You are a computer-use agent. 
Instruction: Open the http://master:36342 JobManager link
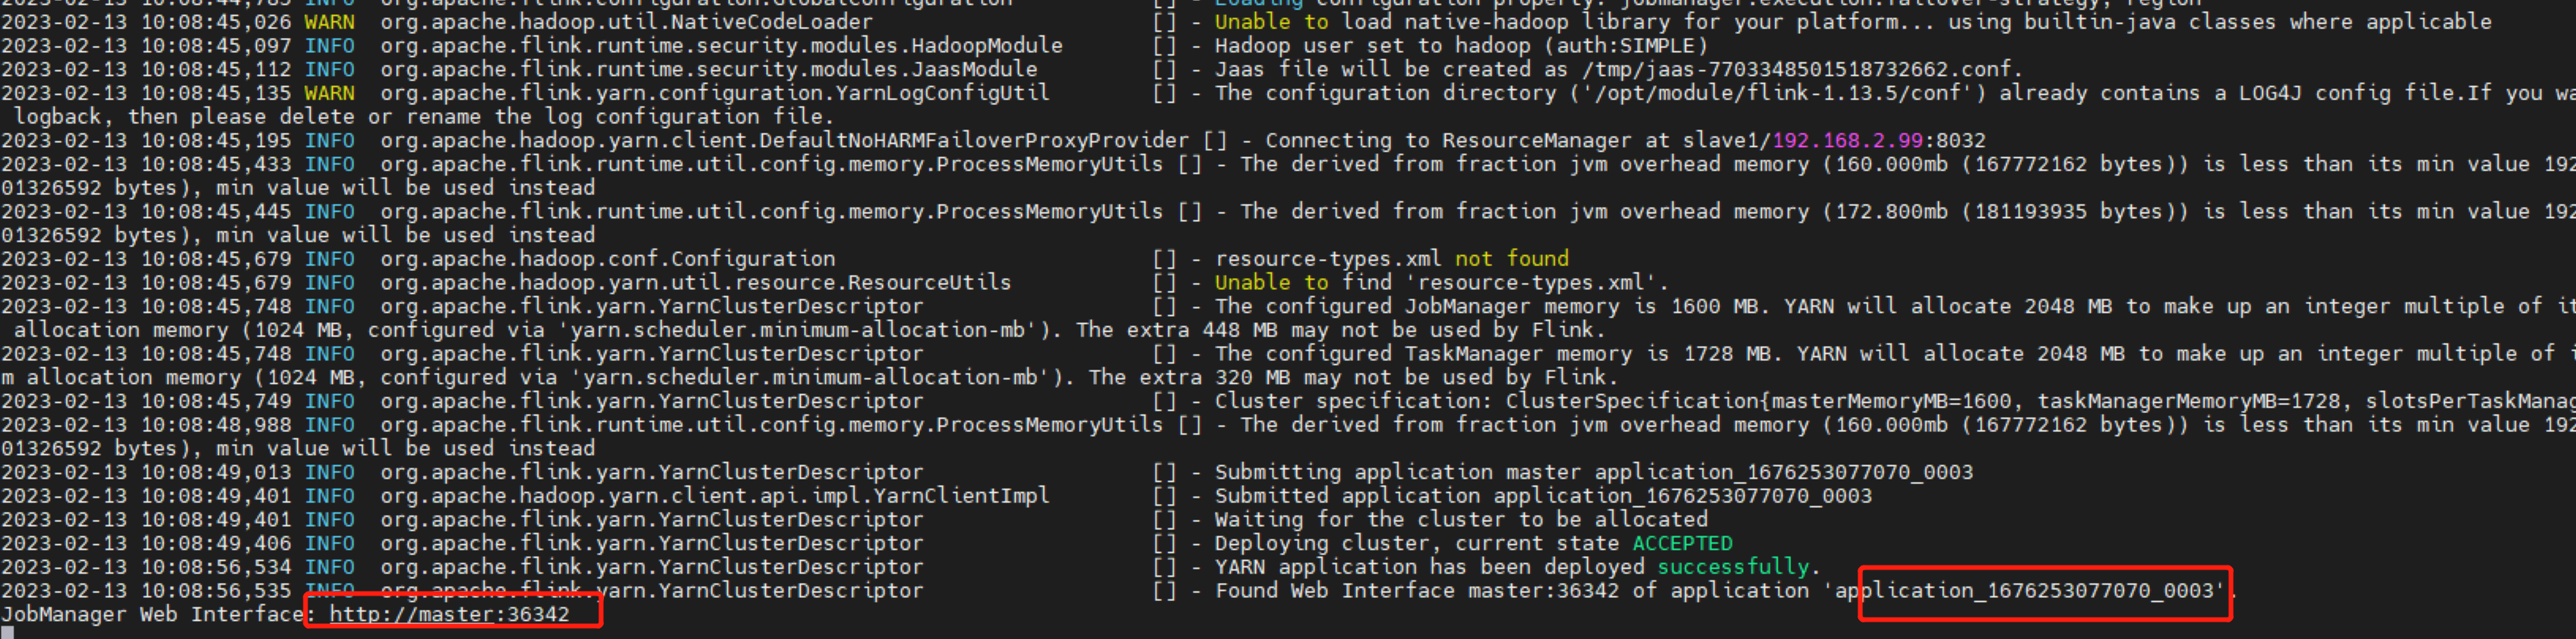449,614
